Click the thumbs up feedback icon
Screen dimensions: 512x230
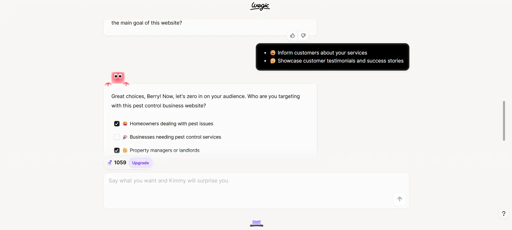pyautogui.click(x=292, y=36)
